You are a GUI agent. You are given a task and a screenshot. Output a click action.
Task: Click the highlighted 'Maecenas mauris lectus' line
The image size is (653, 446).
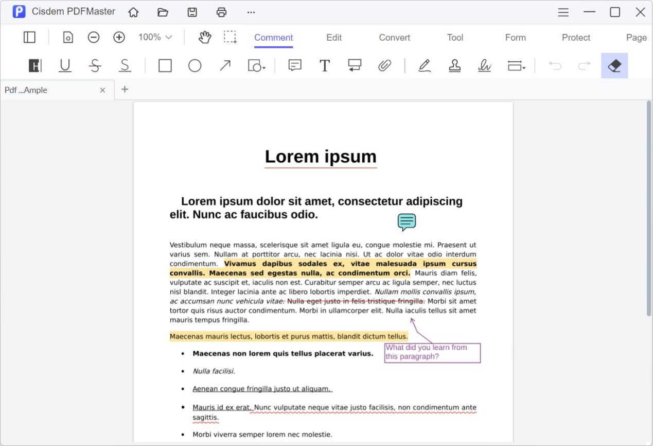coord(289,336)
